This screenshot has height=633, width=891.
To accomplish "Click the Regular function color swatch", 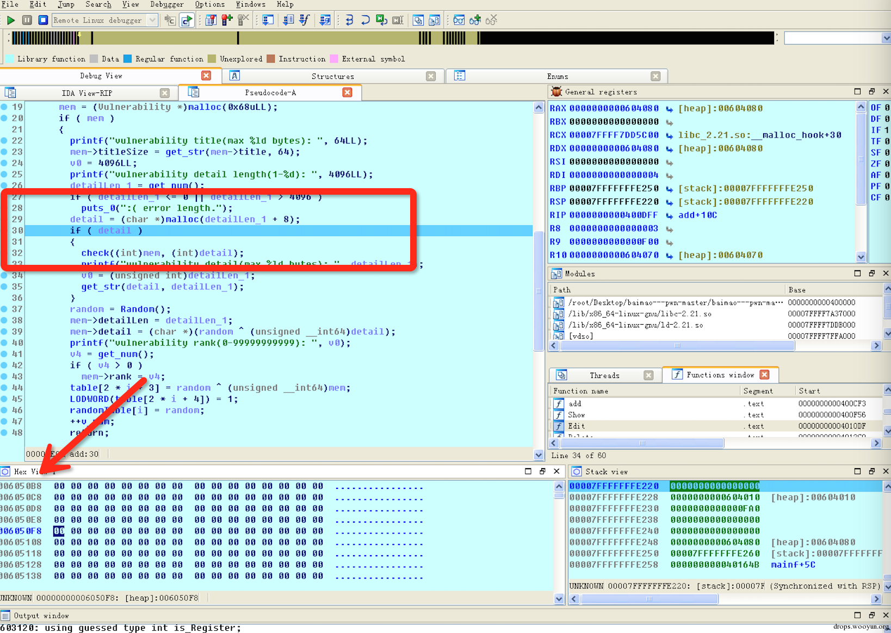I will click(x=127, y=59).
